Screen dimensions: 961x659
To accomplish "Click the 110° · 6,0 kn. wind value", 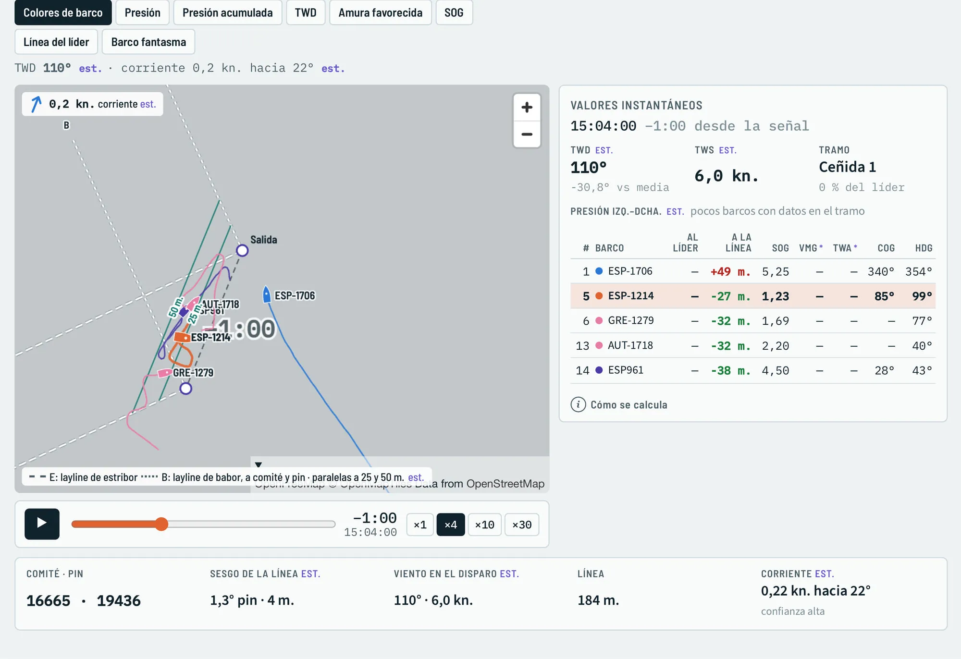I will pos(433,600).
